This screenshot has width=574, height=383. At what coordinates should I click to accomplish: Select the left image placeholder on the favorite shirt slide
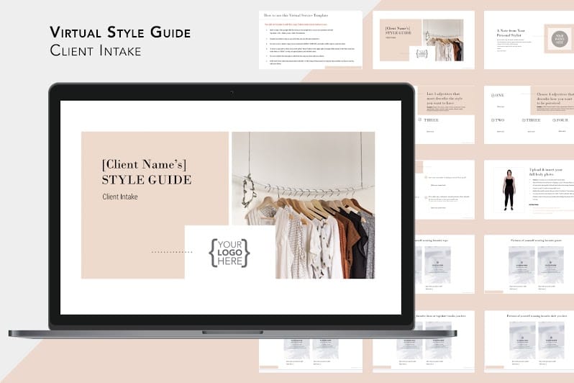click(x=522, y=341)
